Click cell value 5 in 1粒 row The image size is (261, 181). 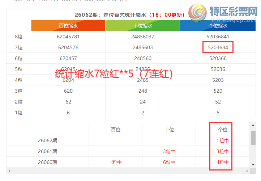218,113
